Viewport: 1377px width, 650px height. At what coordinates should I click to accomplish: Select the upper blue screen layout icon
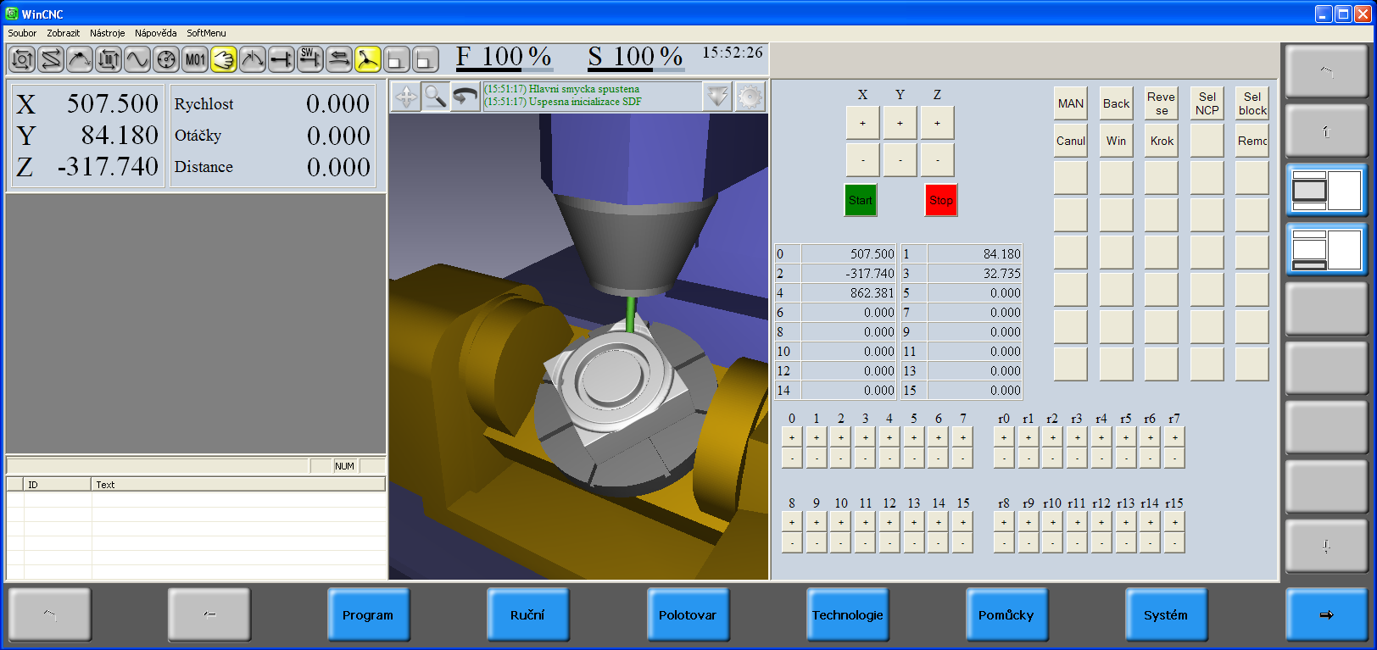tap(1326, 191)
